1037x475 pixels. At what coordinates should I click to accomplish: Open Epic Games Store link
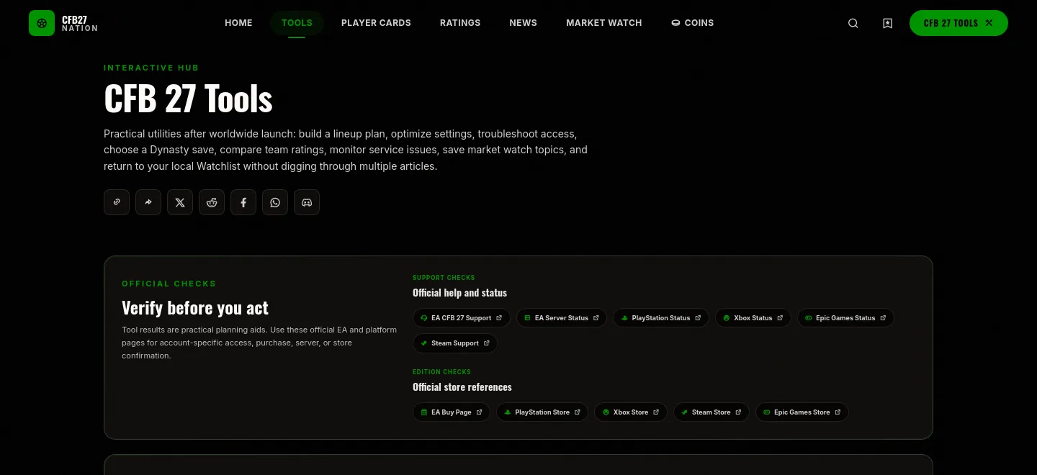pos(802,412)
